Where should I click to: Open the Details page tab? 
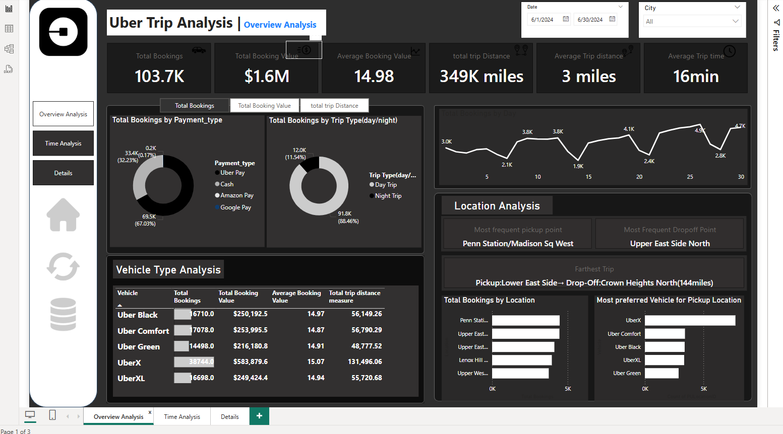[230, 417]
